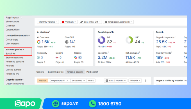Open the three-dot more options menu

point(146,80)
